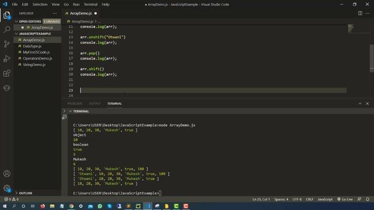Open the File menu
Screen dimensions: 374x210
pyautogui.click(x=15, y=4)
